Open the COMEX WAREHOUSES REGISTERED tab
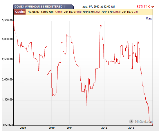 pyautogui.click(x=44, y=7)
